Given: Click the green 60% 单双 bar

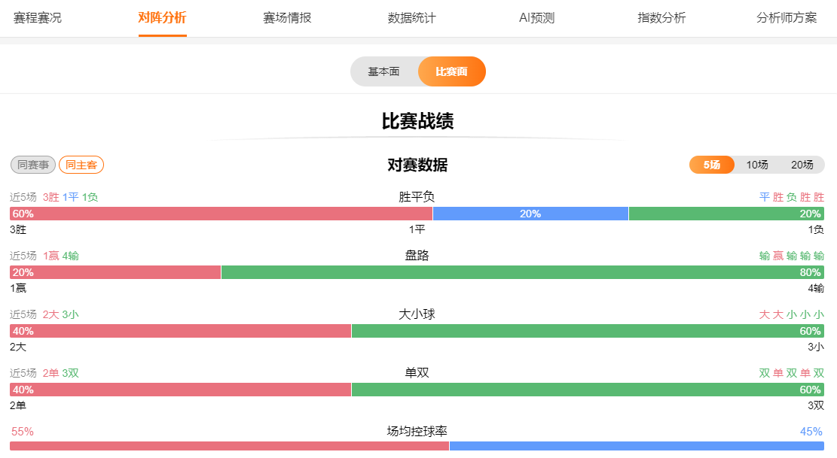Looking at the screenshot, I should coord(588,390).
